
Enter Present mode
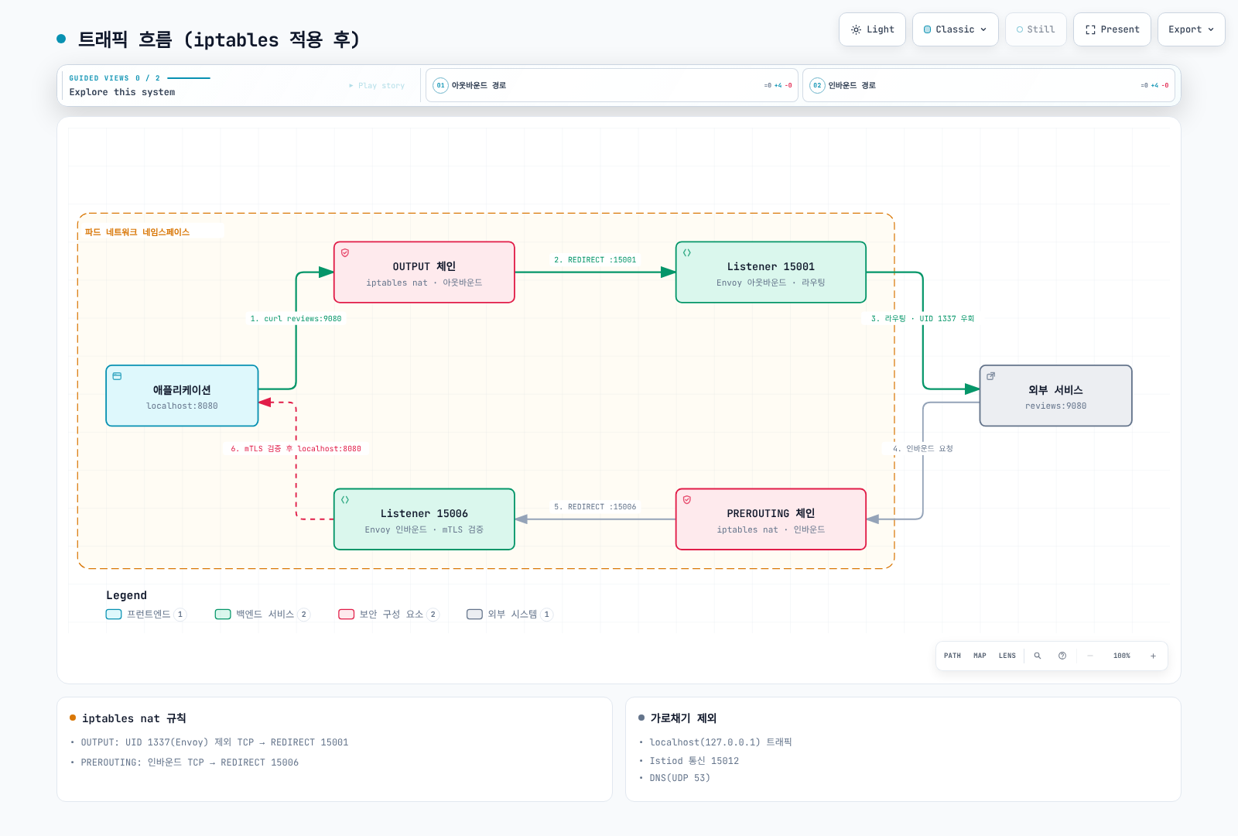[x=1112, y=29]
